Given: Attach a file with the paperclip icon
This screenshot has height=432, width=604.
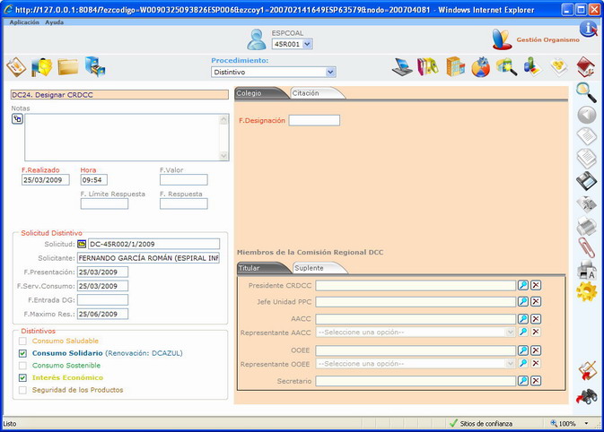Looking at the screenshot, I should click(x=587, y=247).
